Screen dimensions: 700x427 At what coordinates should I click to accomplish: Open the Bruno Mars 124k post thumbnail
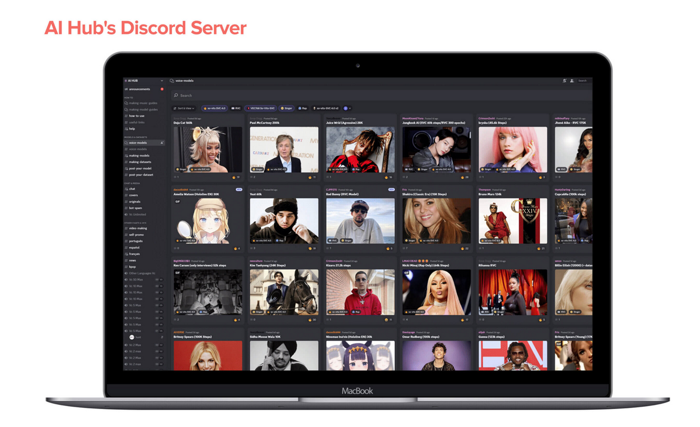512,221
